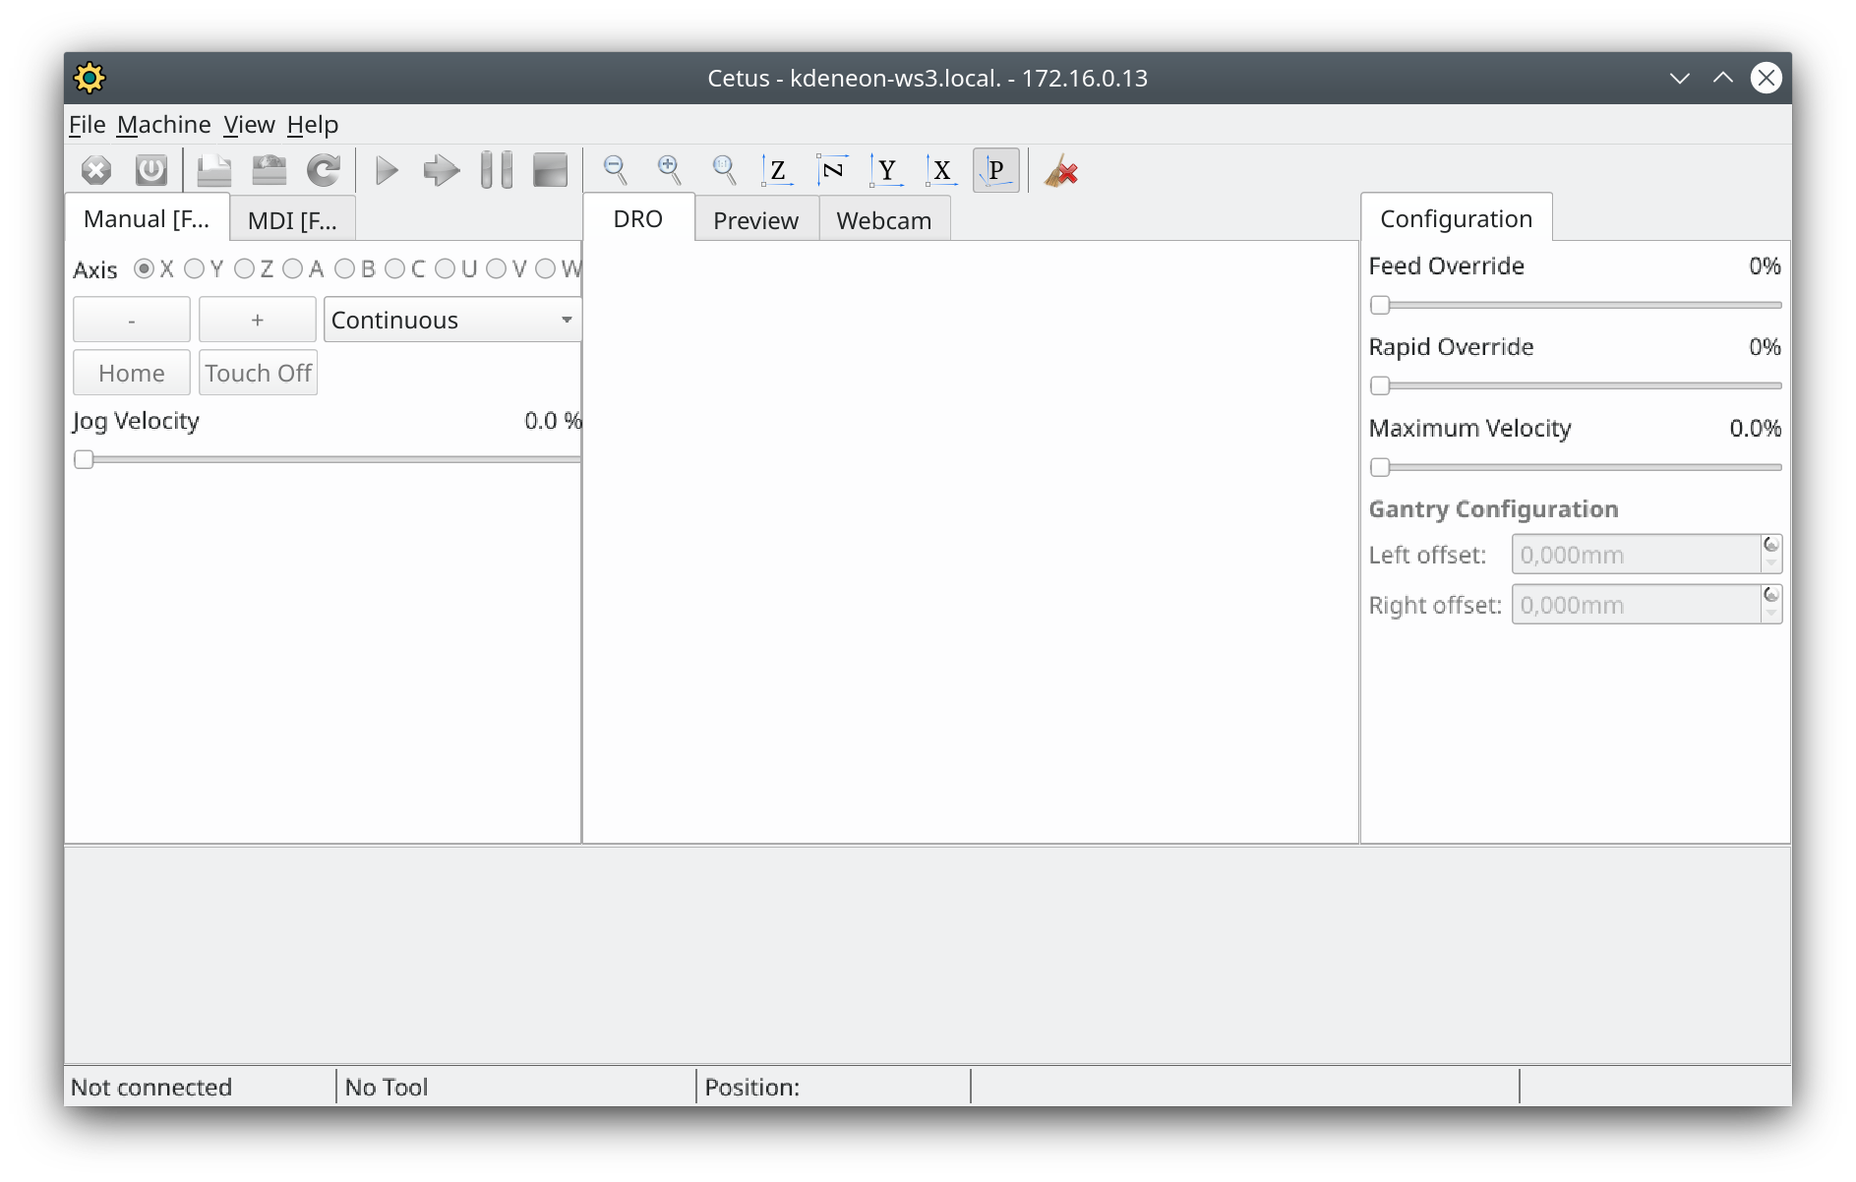Open a G-code file icon
This screenshot has width=1856, height=1182.
213,169
